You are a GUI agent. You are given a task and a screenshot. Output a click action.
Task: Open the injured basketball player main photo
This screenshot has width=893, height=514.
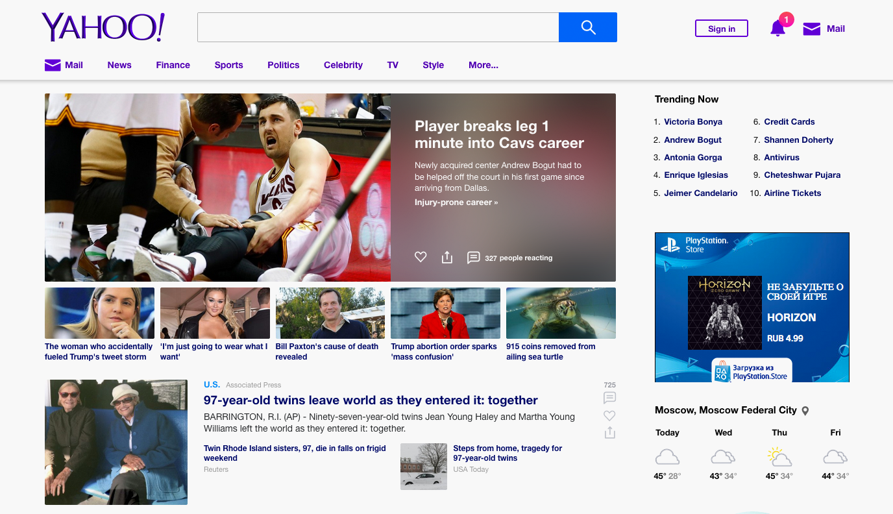click(217, 188)
